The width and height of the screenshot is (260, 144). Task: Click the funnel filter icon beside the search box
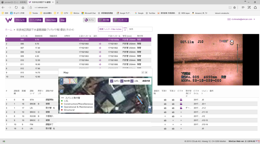pyautogui.click(x=125, y=29)
